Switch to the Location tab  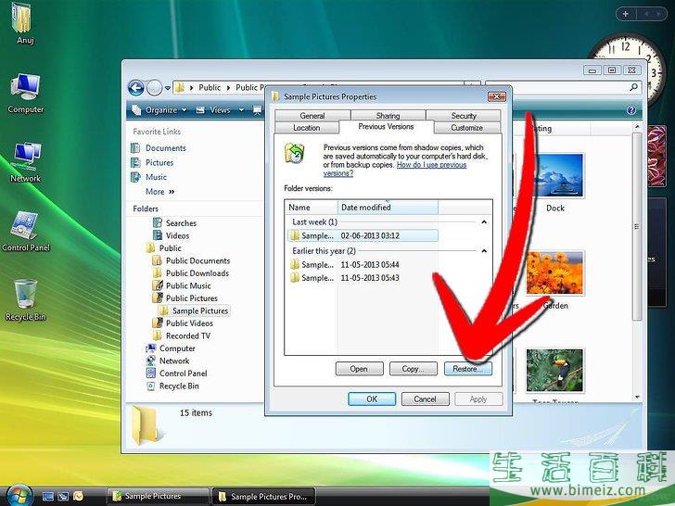pyautogui.click(x=307, y=127)
